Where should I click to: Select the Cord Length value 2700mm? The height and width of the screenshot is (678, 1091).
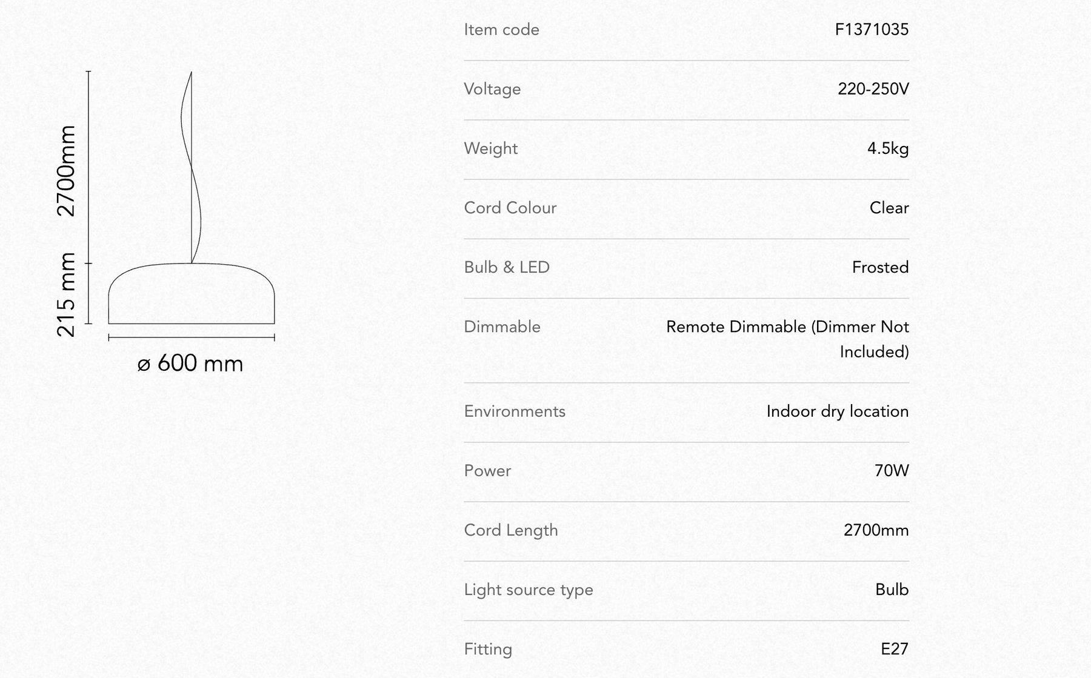pyautogui.click(x=876, y=530)
